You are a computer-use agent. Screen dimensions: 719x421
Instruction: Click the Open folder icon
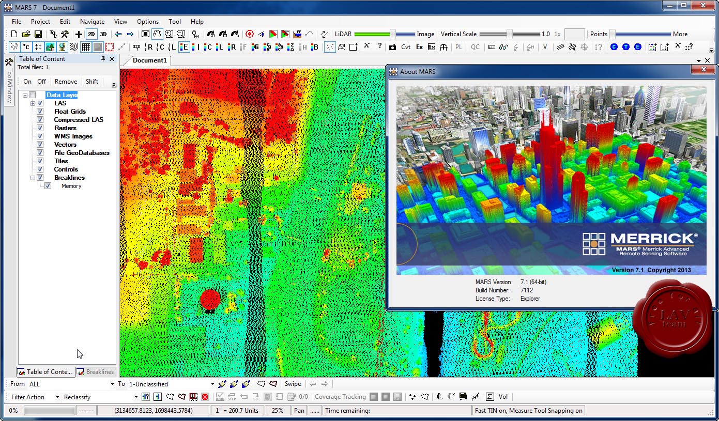point(26,34)
